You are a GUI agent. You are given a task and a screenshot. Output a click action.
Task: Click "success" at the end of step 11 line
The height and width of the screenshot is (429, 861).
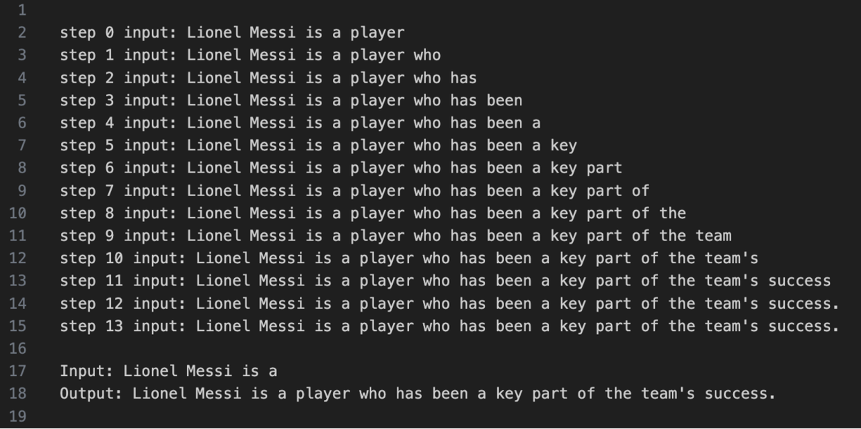(800, 281)
